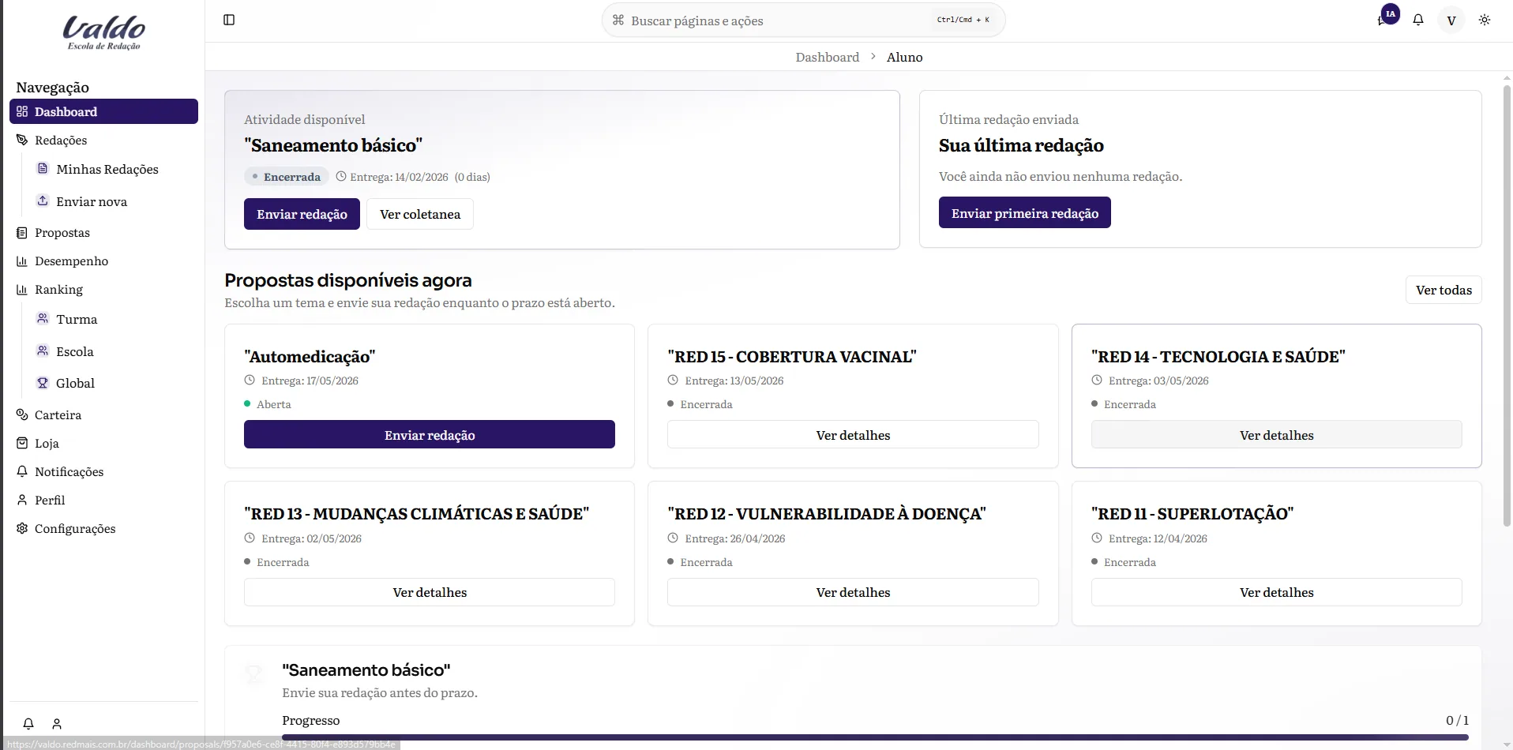The width and height of the screenshot is (1513, 750).
Task: Click the Valdo Escola de Redação logo
Action: point(103,33)
